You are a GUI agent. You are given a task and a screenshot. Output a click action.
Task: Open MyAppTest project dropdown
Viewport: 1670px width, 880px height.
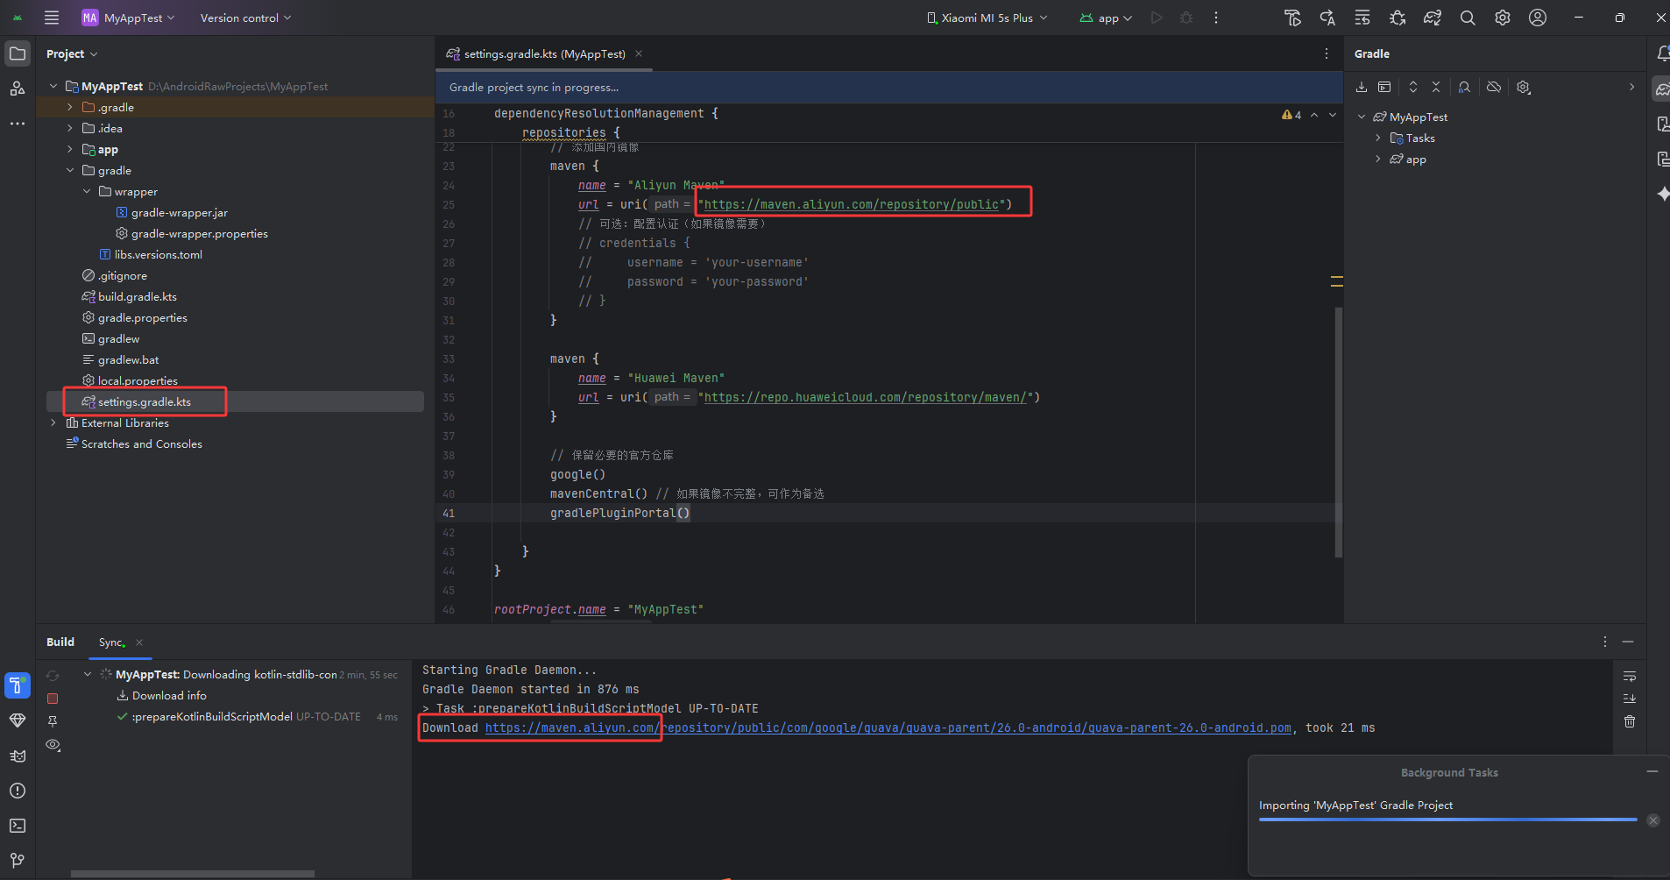(129, 18)
